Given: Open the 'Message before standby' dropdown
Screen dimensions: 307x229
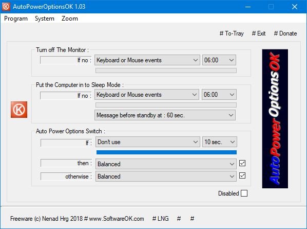Looking at the screenshot, I should [165, 115].
